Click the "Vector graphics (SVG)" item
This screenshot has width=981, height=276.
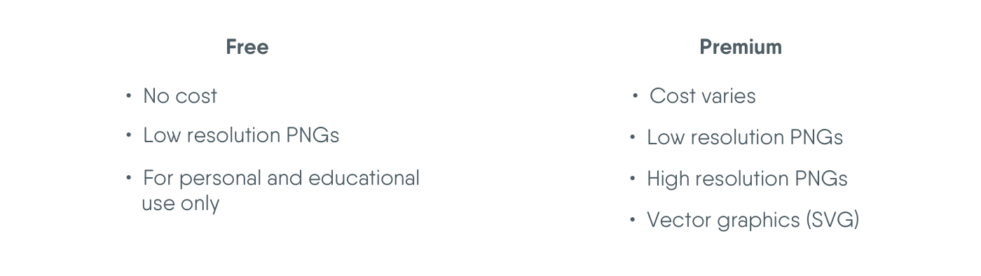pyautogui.click(x=753, y=220)
